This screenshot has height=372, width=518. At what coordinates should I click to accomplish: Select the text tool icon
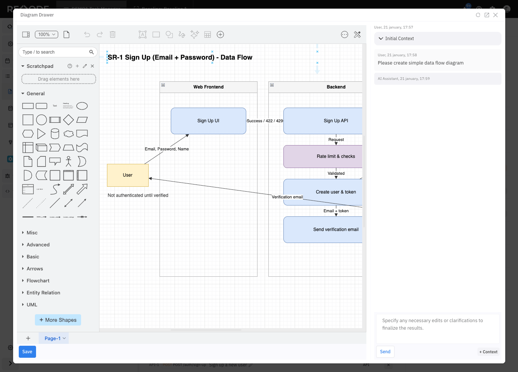(x=143, y=34)
